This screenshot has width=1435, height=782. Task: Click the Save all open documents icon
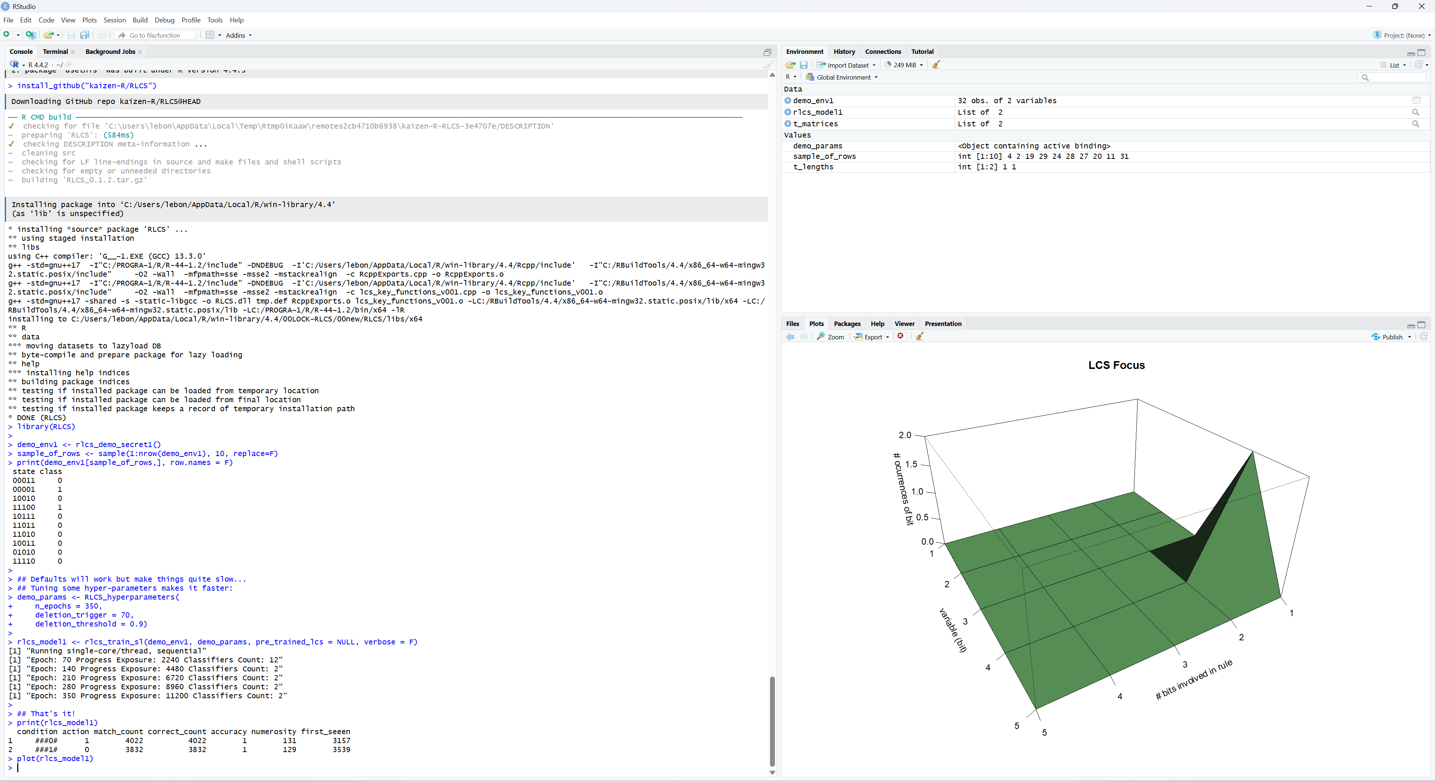pyautogui.click(x=85, y=35)
